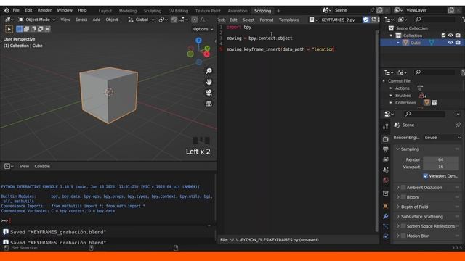Disable Collection in renders camera icon
The height and width of the screenshot is (261, 465).
point(458,36)
